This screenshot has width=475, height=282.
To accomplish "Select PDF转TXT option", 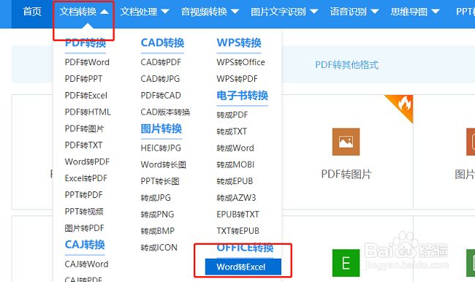I will (x=83, y=145).
